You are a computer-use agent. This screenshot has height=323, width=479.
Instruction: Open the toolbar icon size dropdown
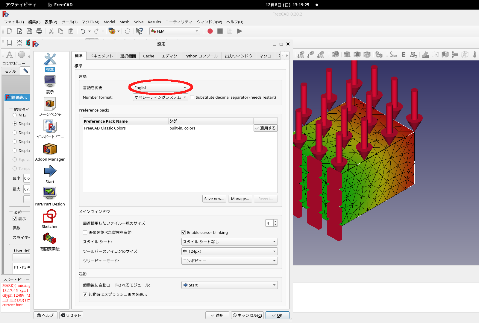point(230,251)
